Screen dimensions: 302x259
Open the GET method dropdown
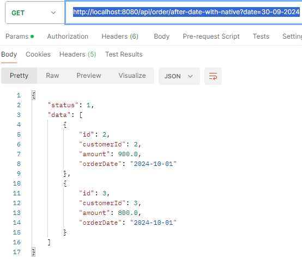click(x=35, y=13)
